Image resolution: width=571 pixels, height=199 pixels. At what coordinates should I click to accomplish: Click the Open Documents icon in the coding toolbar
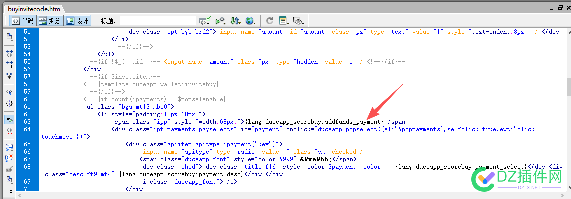9,36
